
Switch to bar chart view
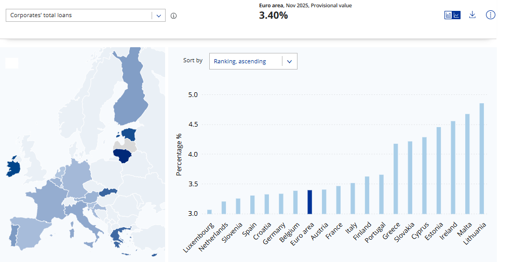(449, 15)
